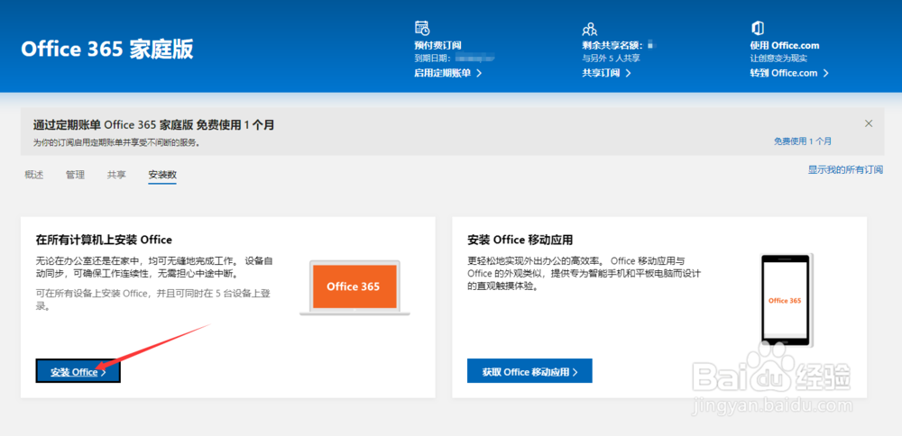This screenshot has width=902, height=436.
Task: Click the Office 365 家庭版 title
Action: [x=107, y=50]
